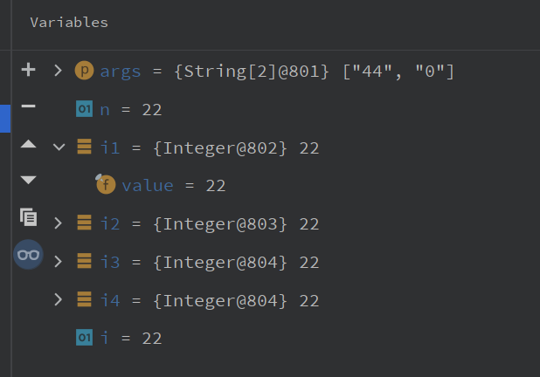Toggle the glasses watches view icon
540x377 pixels.
tap(28, 255)
